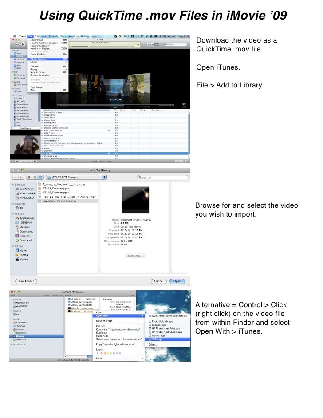Collapse the SHARED section in dialog sidebar
323x418 pixels.
tap(13, 204)
